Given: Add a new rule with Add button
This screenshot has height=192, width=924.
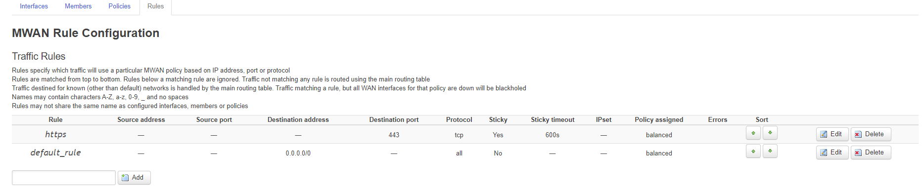Looking at the screenshot, I should coord(134,178).
